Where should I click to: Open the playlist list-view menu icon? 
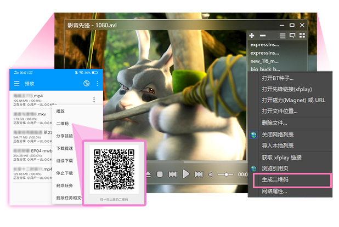282,36
